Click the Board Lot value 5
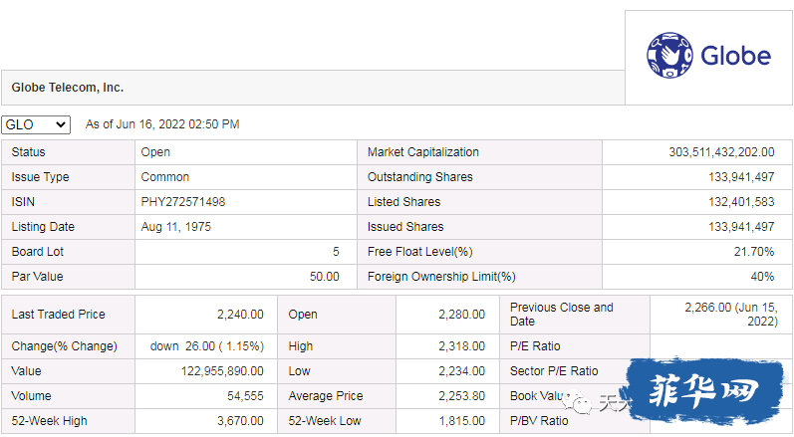The image size is (794, 437). click(336, 252)
